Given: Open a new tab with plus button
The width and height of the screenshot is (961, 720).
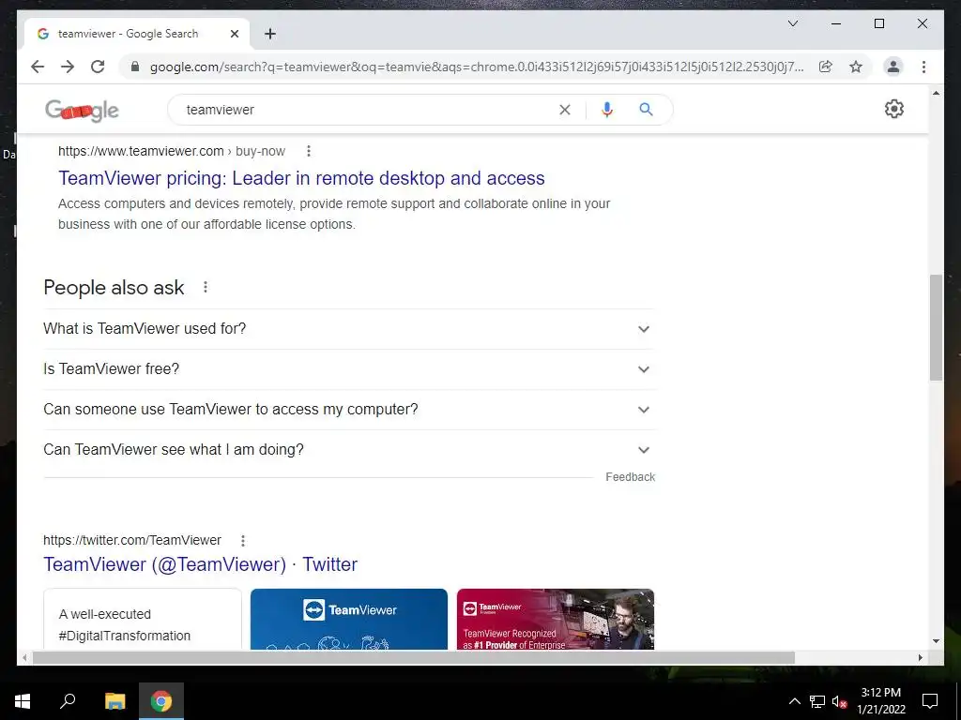Looking at the screenshot, I should pos(270,34).
